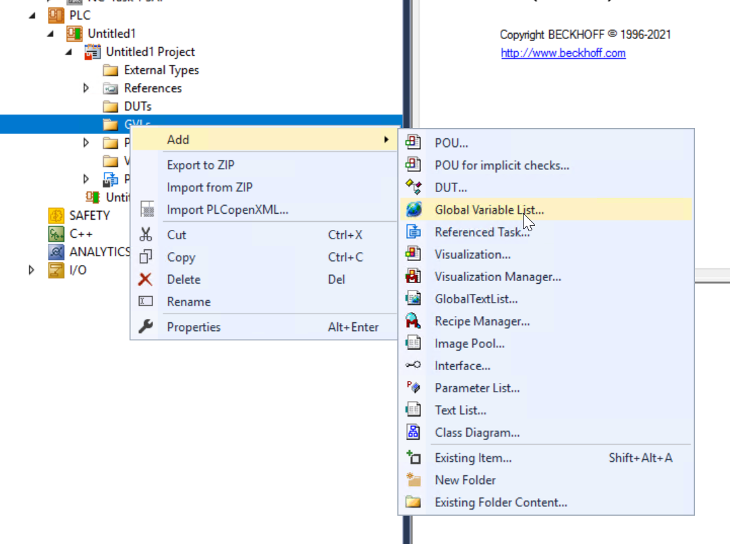This screenshot has height=544, width=730.
Task: Click the Text List icon
Action: point(413,409)
